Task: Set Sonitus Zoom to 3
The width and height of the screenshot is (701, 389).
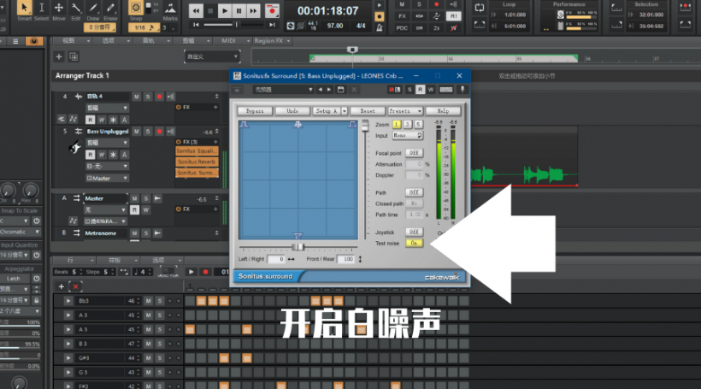Action: coord(407,124)
